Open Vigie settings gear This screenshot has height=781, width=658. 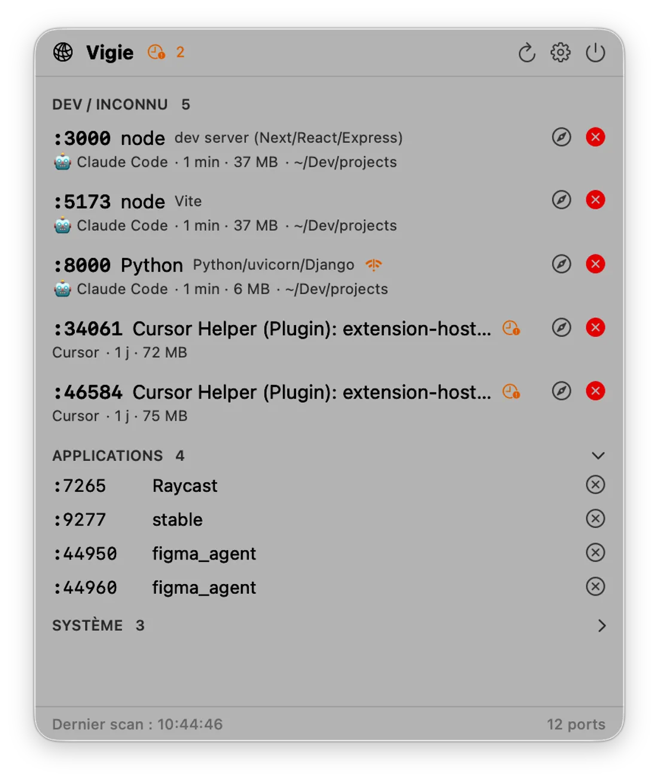[x=560, y=53]
